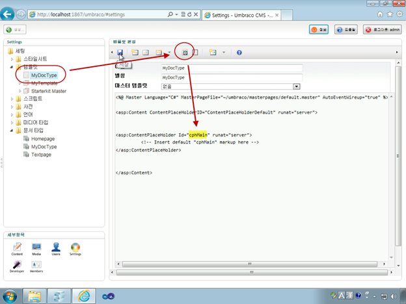Image resolution: width=406 pixels, height=304 pixels.
Task: Expand the MyTemplate node
Action: [20, 83]
